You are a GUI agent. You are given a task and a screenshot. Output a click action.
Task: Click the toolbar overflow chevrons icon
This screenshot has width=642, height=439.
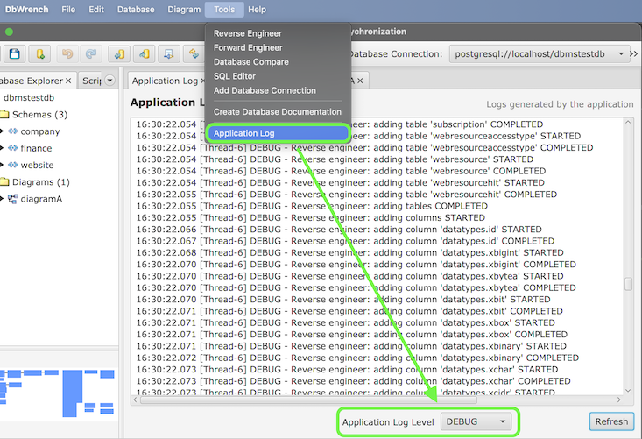tap(634, 53)
